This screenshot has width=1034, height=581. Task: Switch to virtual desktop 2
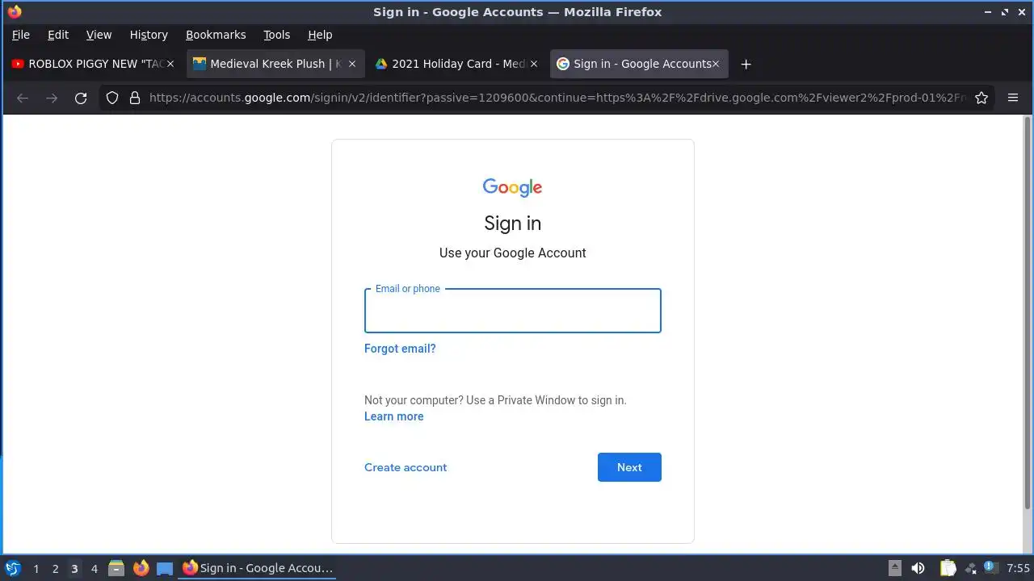pos(55,568)
